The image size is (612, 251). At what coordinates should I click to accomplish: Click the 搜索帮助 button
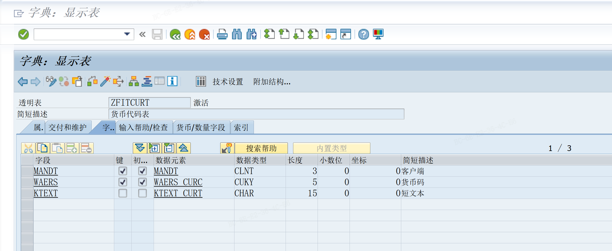(261, 148)
